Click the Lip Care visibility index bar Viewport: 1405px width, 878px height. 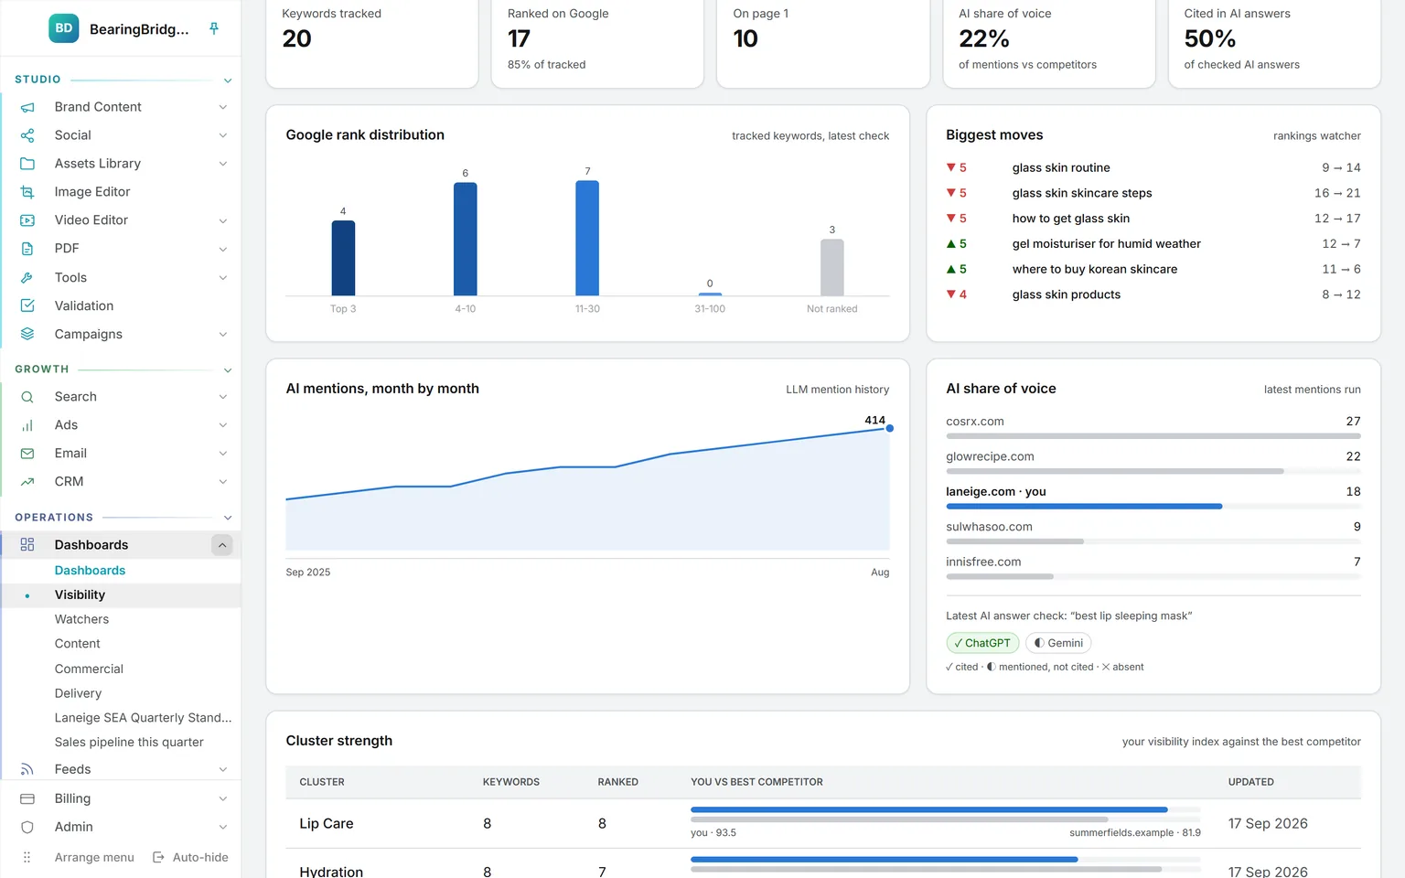(928, 809)
